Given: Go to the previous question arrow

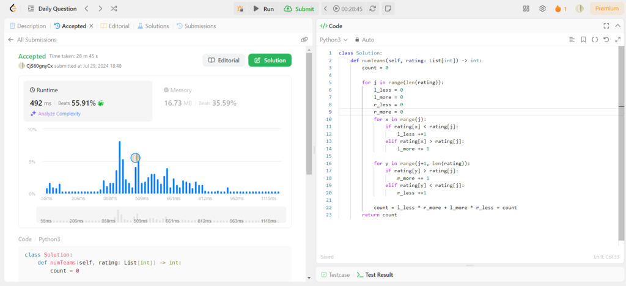Looking at the screenshot, I should click(87, 9).
